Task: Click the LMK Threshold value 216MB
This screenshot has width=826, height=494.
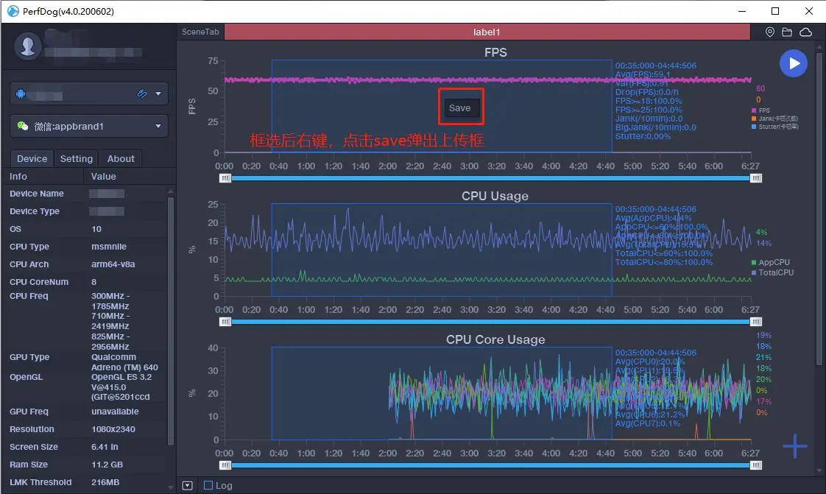Action: 105,482
